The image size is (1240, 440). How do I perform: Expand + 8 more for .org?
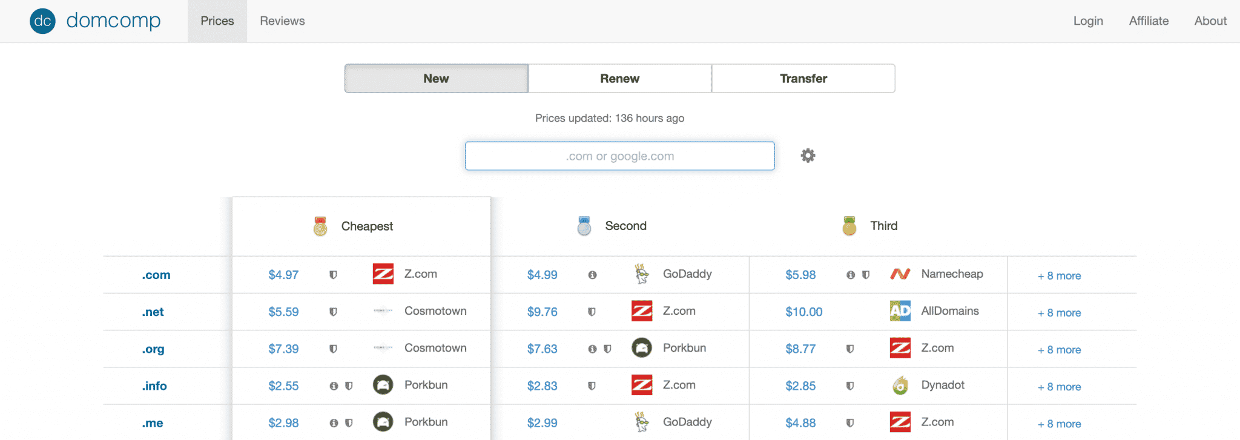(1060, 349)
